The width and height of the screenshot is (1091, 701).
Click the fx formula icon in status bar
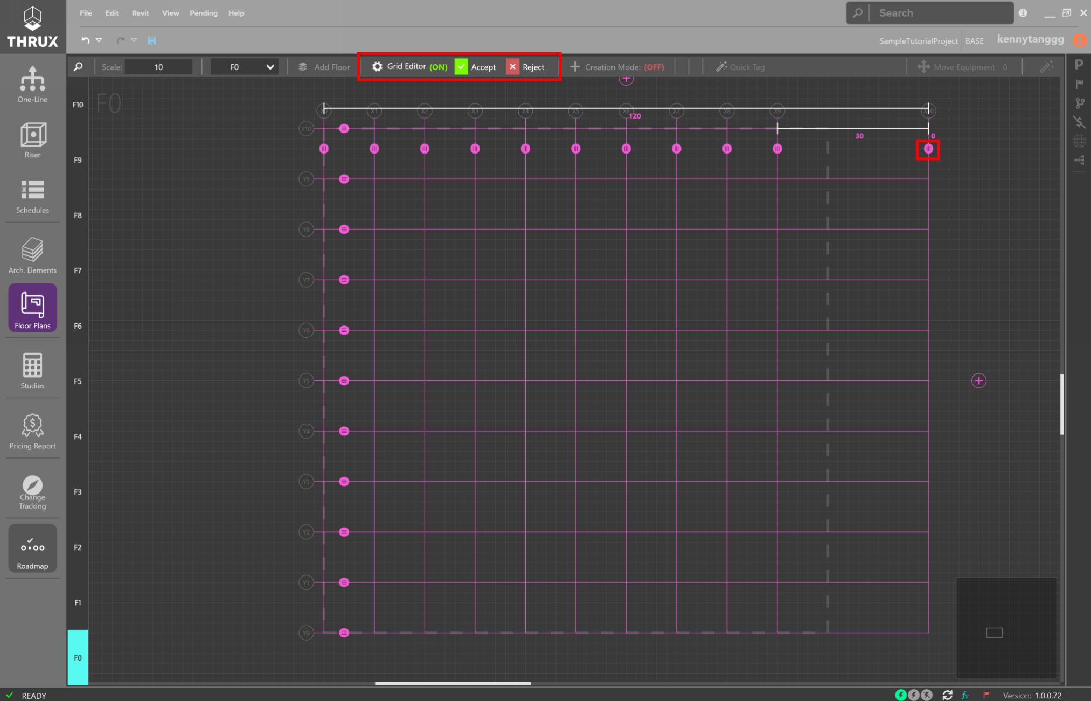click(x=965, y=695)
